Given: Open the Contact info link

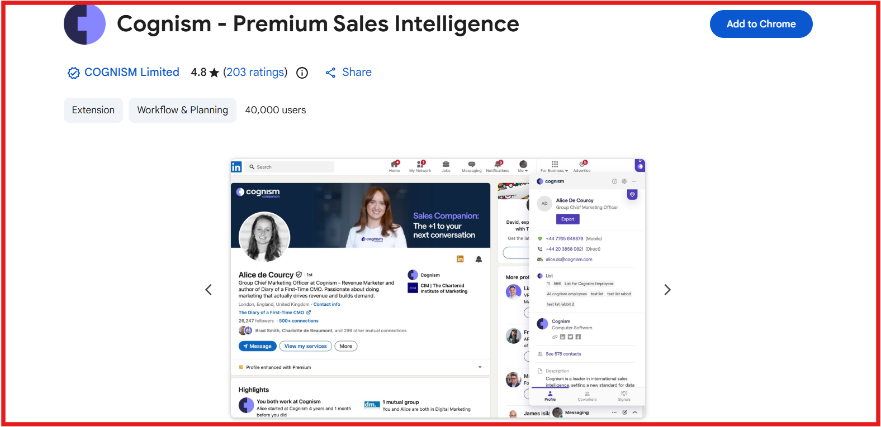Looking at the screenshot, I should 326,305.
